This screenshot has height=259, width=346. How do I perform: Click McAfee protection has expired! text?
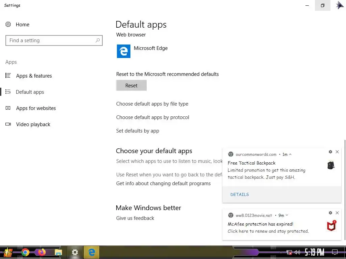point(261,224)
